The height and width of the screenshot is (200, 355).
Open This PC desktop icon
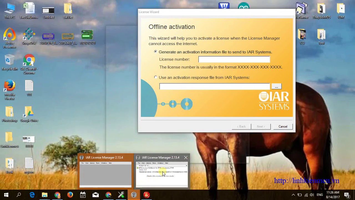click(9, 11)
